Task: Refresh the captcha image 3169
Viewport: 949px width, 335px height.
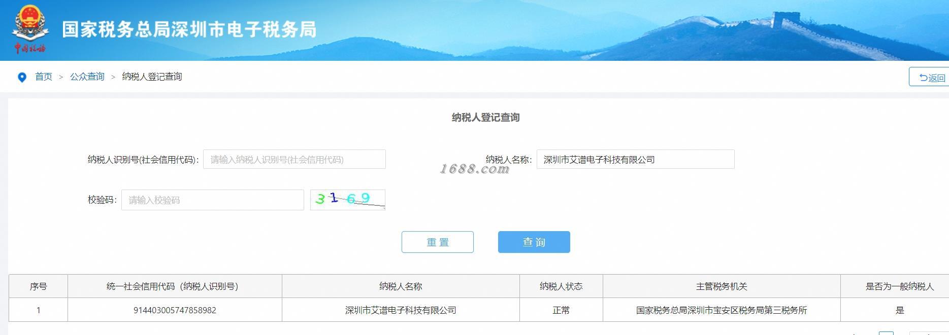Action: 348,199
